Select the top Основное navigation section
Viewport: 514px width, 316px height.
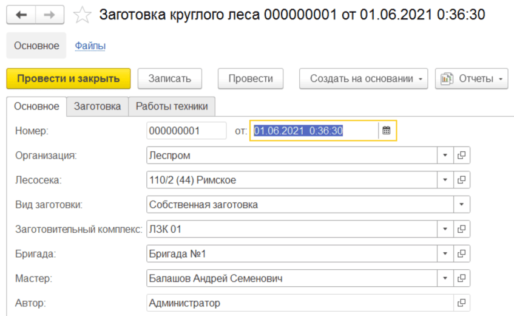coord(36,46)
